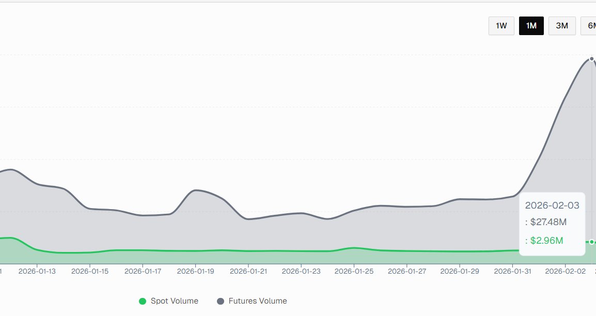Click the 2026-01-29 axis label

pos(460,271)
